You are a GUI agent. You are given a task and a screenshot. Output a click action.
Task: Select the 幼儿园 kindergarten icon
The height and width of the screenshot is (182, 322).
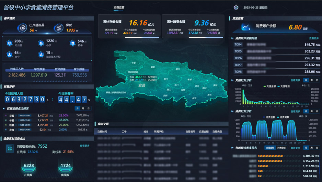[9, 43]
